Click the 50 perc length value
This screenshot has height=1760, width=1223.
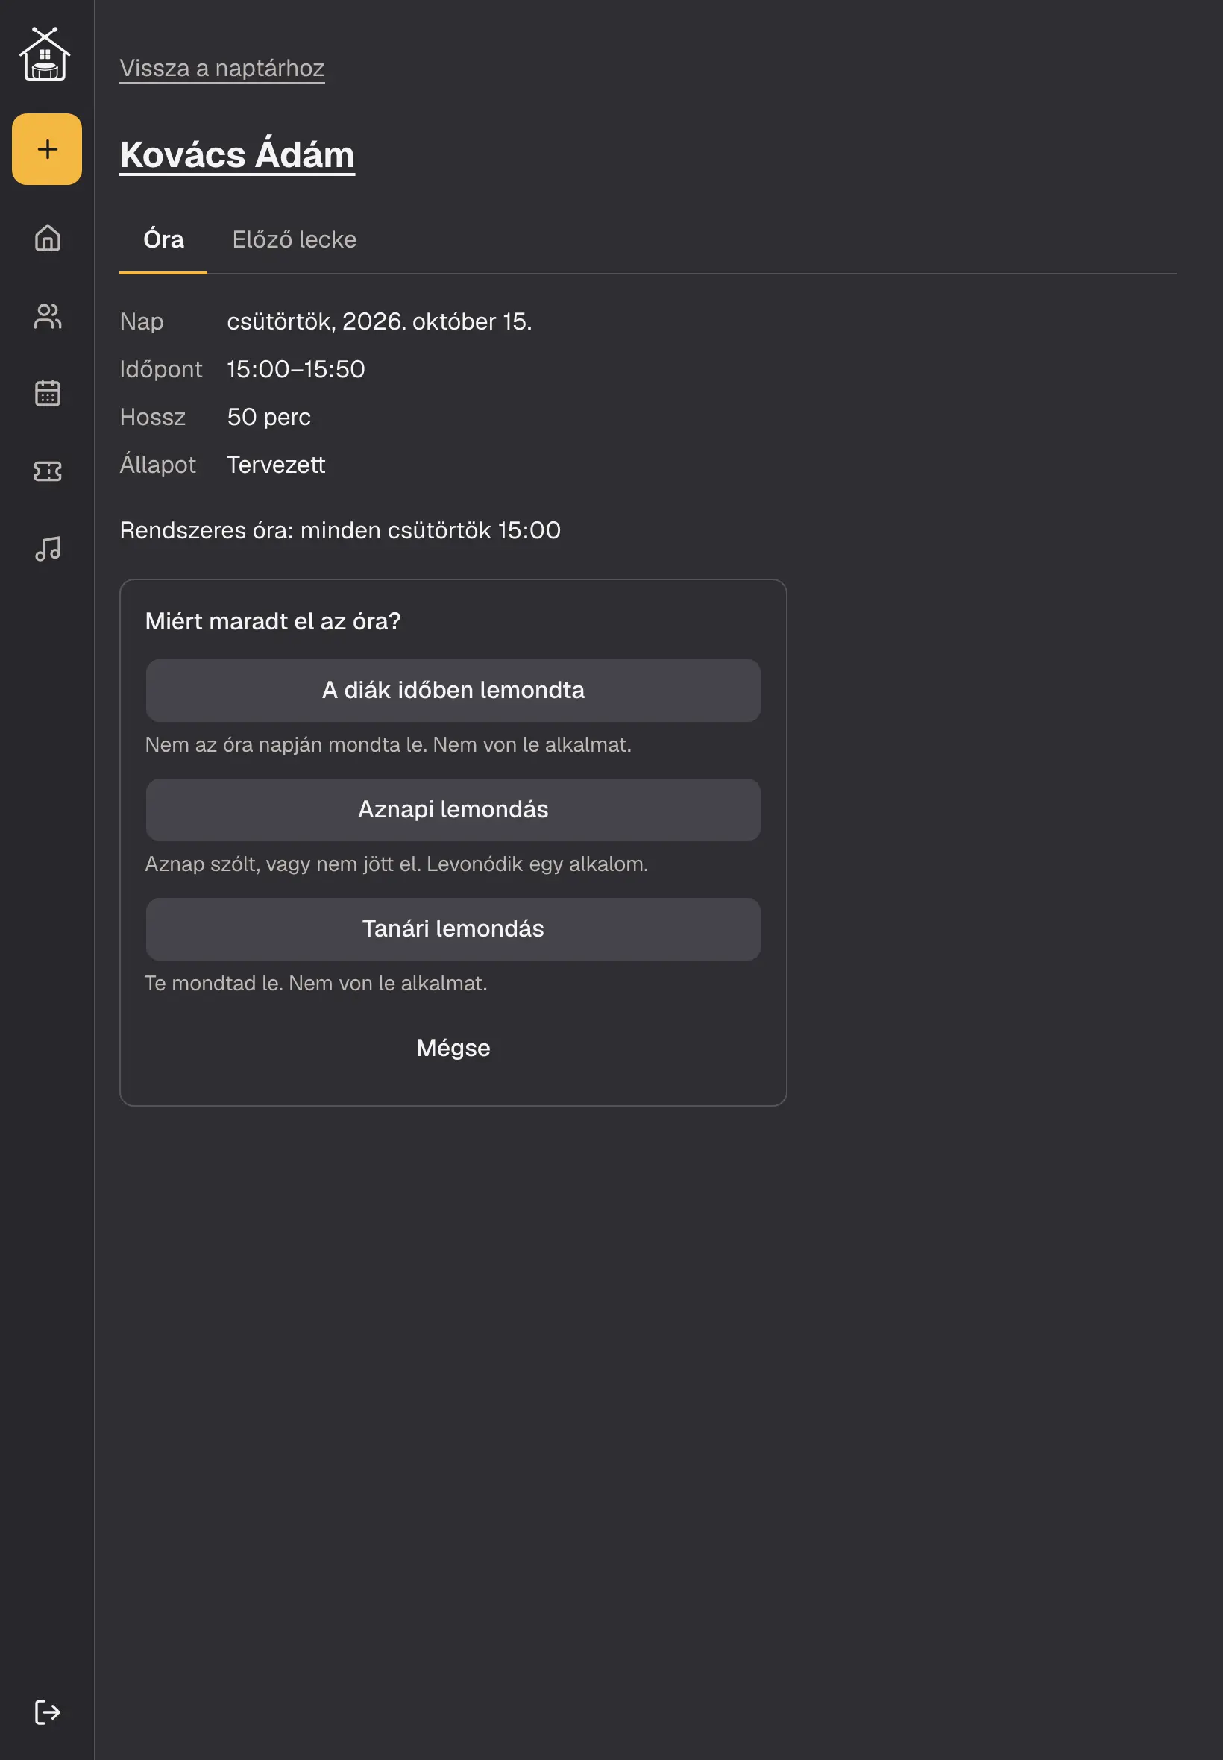pos(269,418)
